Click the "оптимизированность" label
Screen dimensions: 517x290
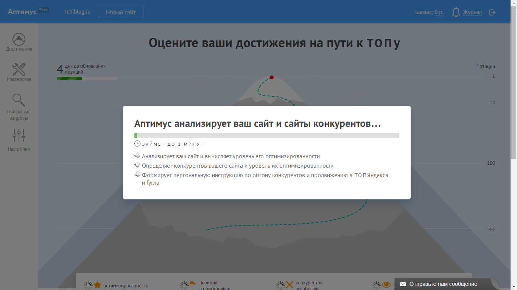click(x=126, y=286)
